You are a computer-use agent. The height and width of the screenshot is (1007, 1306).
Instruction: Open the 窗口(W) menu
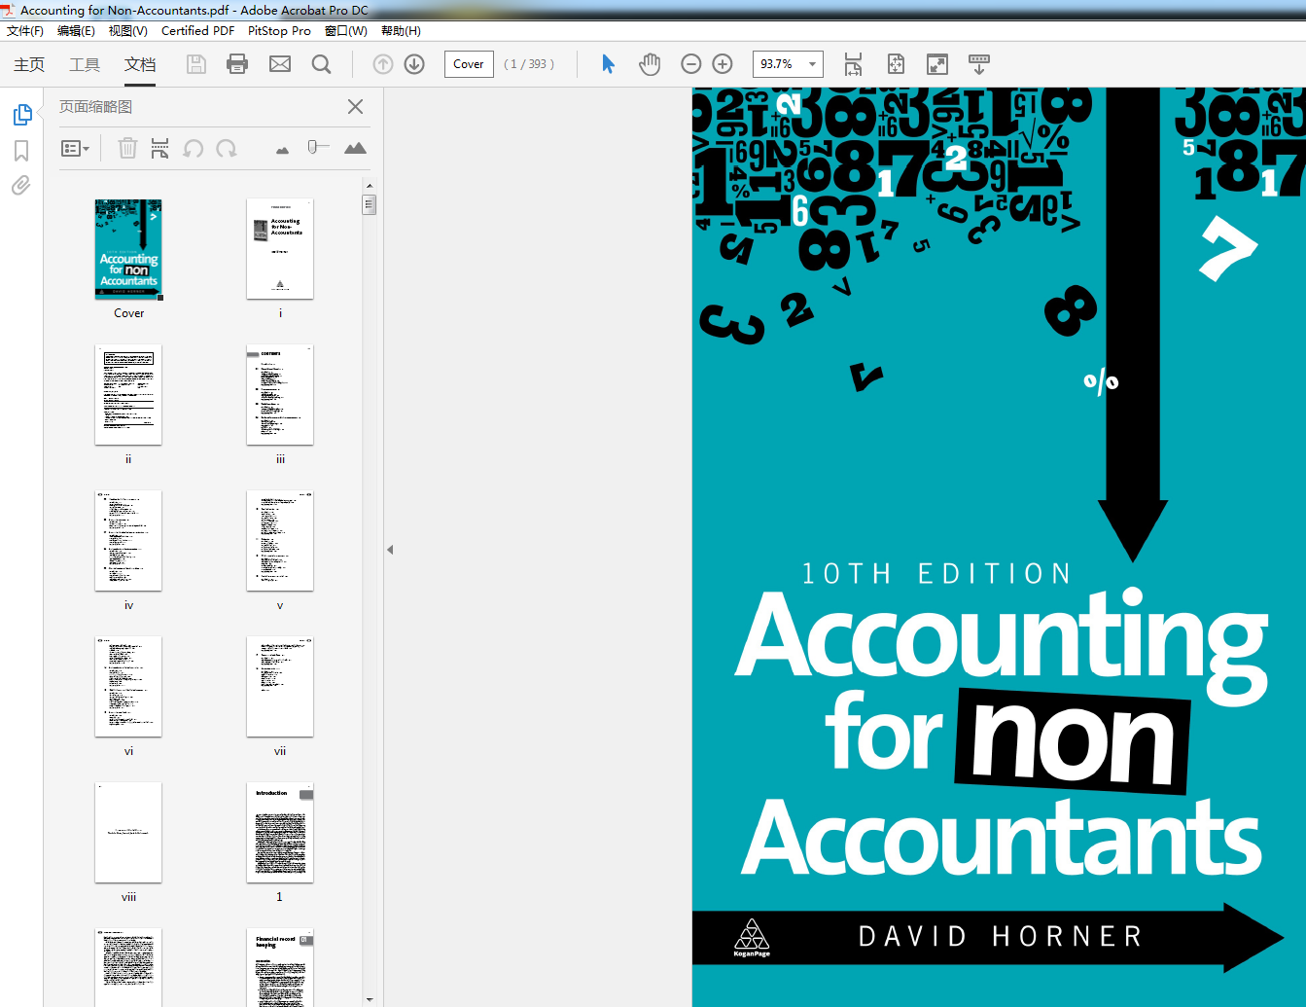(346, 31)
